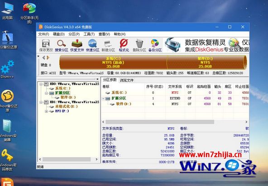Viewport: 268px width, 186px height.
Task: Select 扩展分区 in the disk tree
Action: click(62, 93)
